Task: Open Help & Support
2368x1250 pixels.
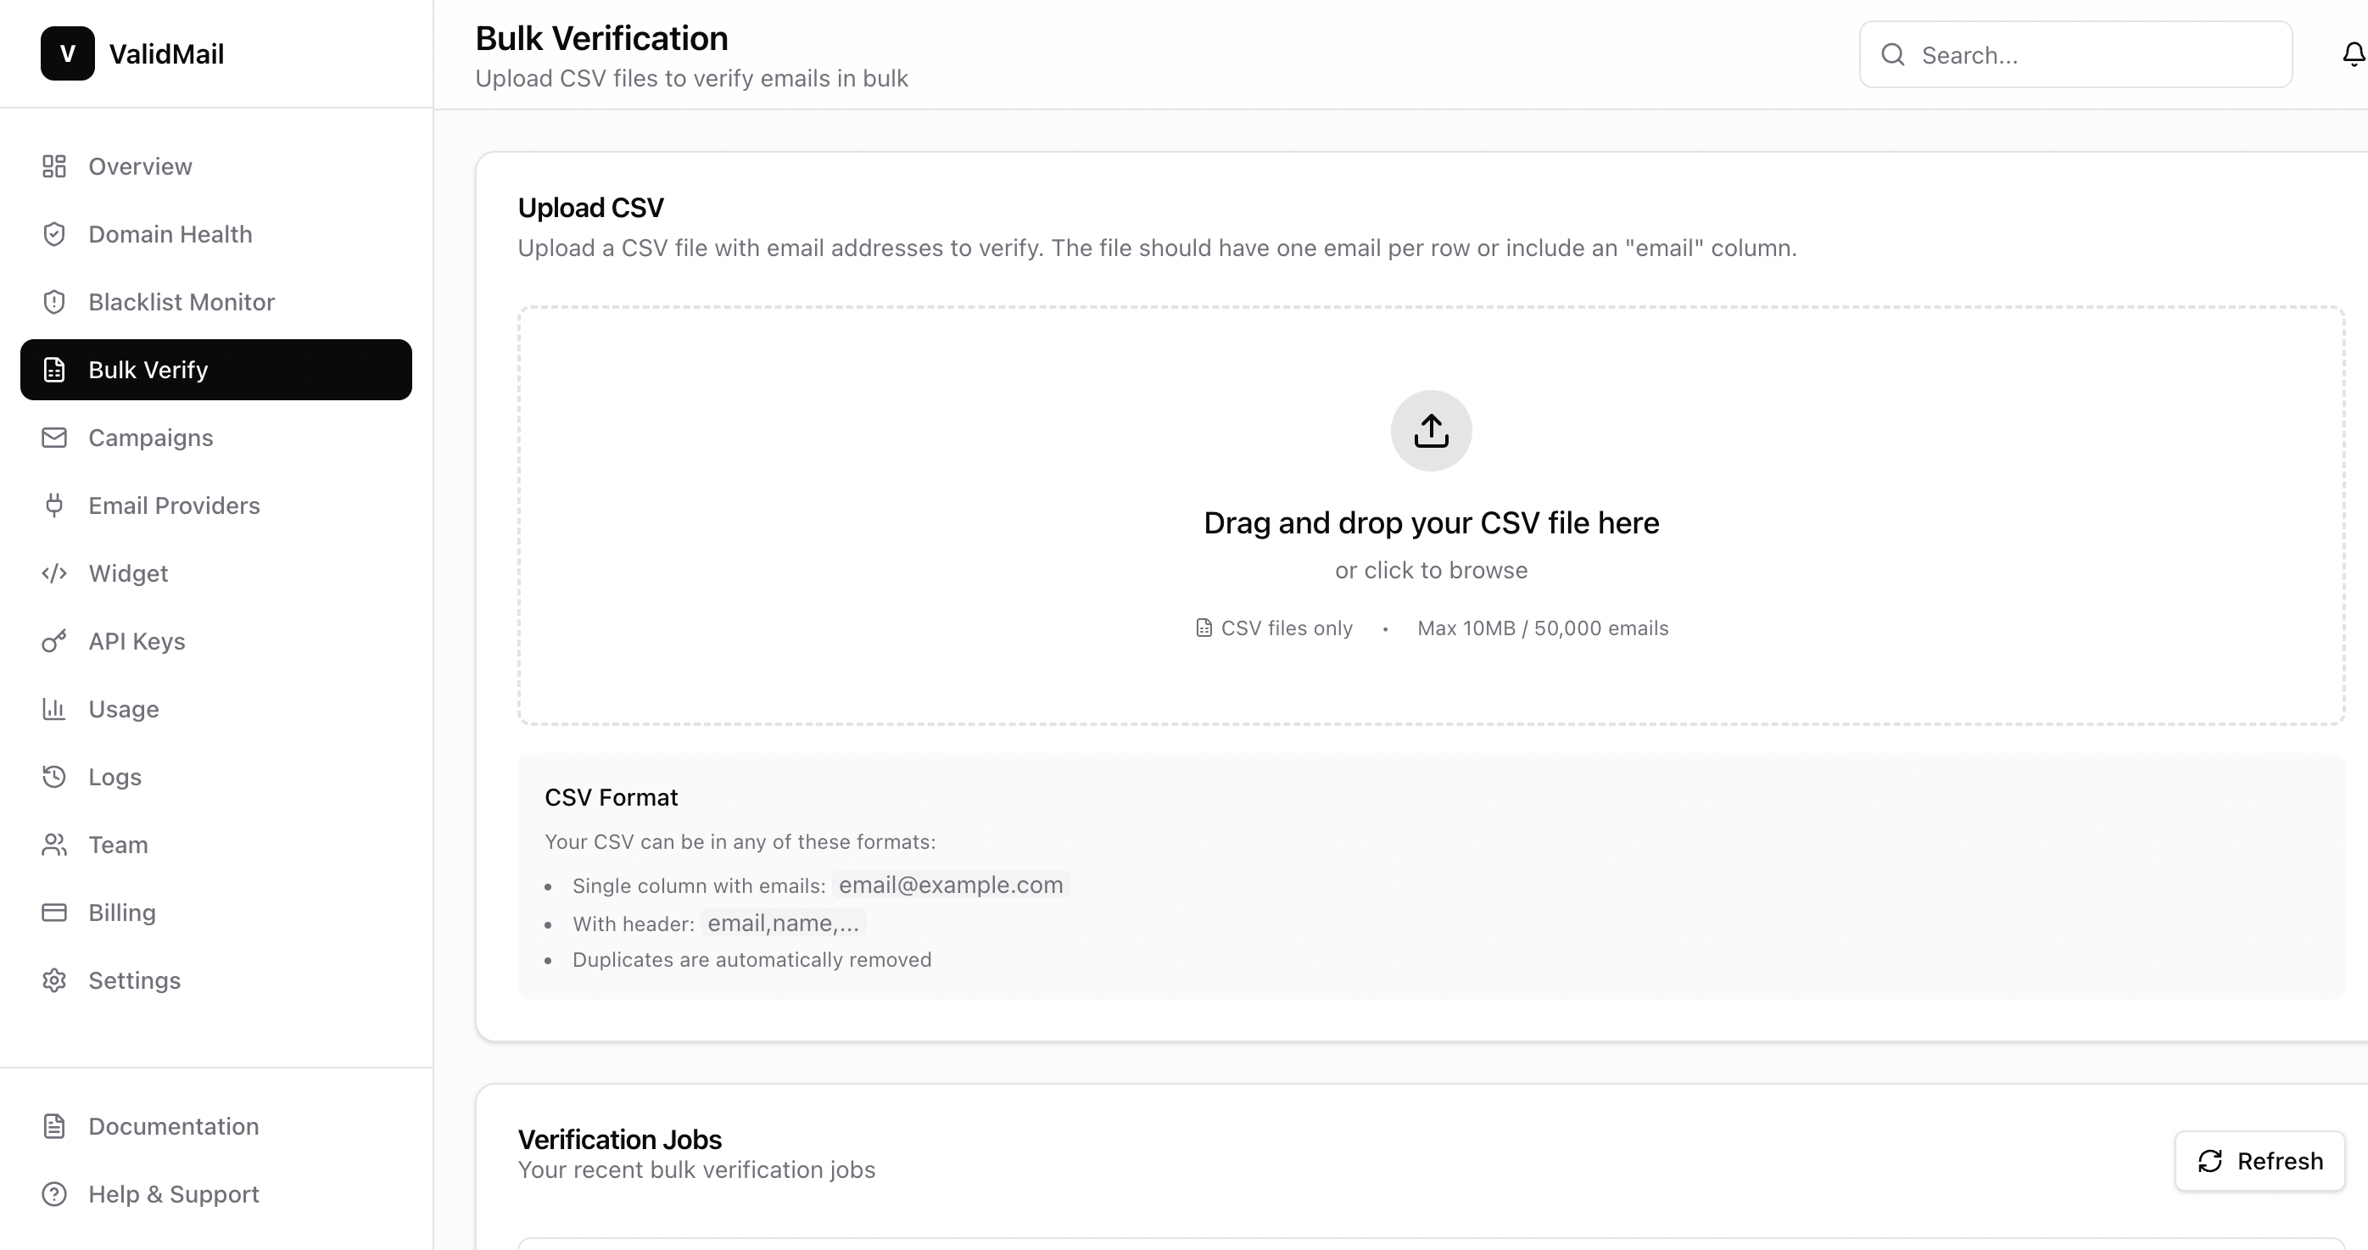Action: (x=174, y=1194)
